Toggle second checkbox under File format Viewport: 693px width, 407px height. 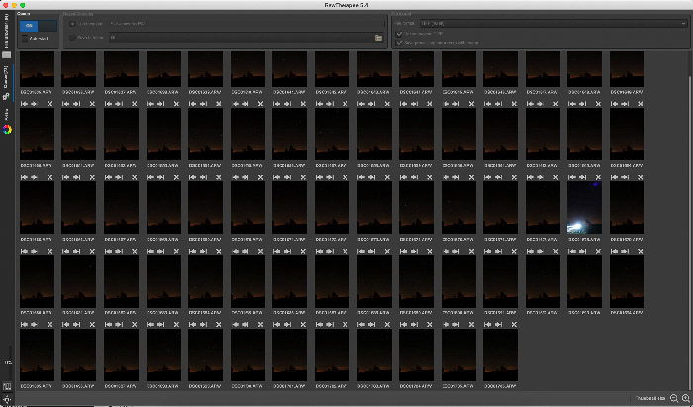point(400,43)
